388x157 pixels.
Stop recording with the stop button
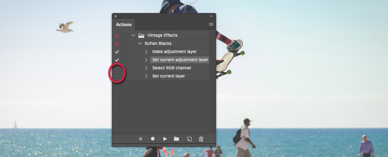click(140, 139)
